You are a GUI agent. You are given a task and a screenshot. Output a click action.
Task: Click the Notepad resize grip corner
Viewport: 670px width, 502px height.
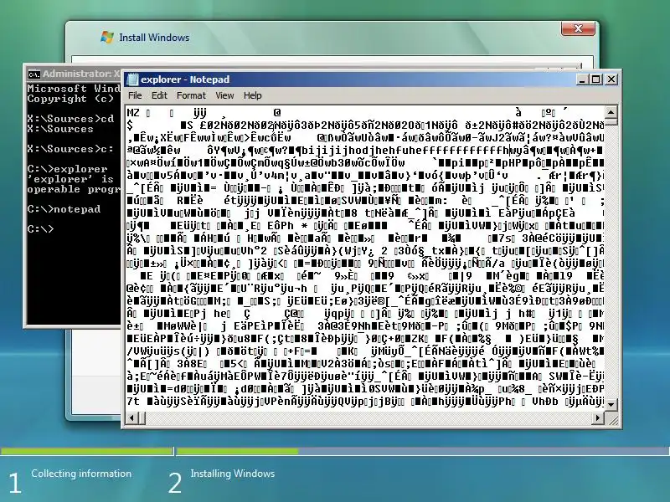(612, 419)
